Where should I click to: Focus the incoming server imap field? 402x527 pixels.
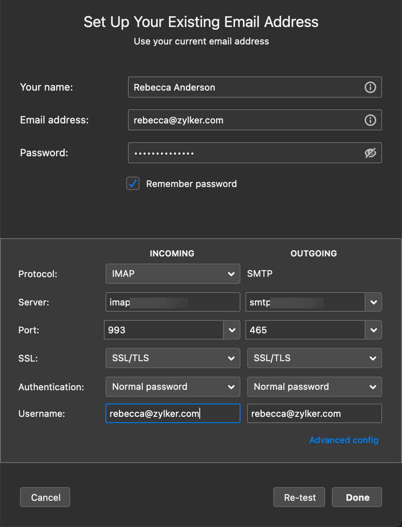pyautogui.click(x=173, y=302)
